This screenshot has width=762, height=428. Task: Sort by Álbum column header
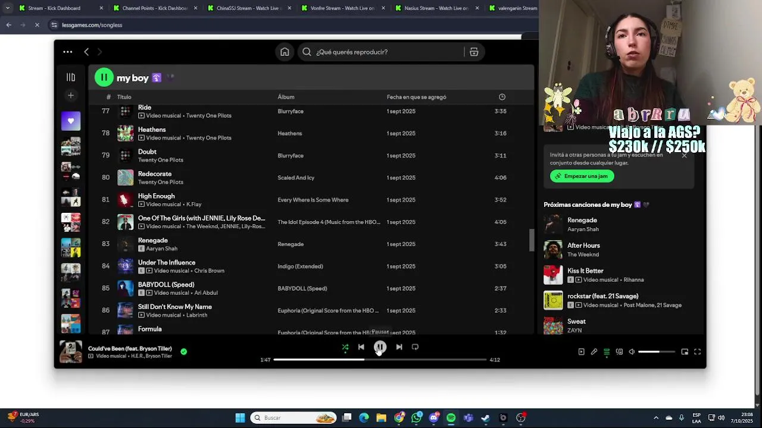coord(286,97)
